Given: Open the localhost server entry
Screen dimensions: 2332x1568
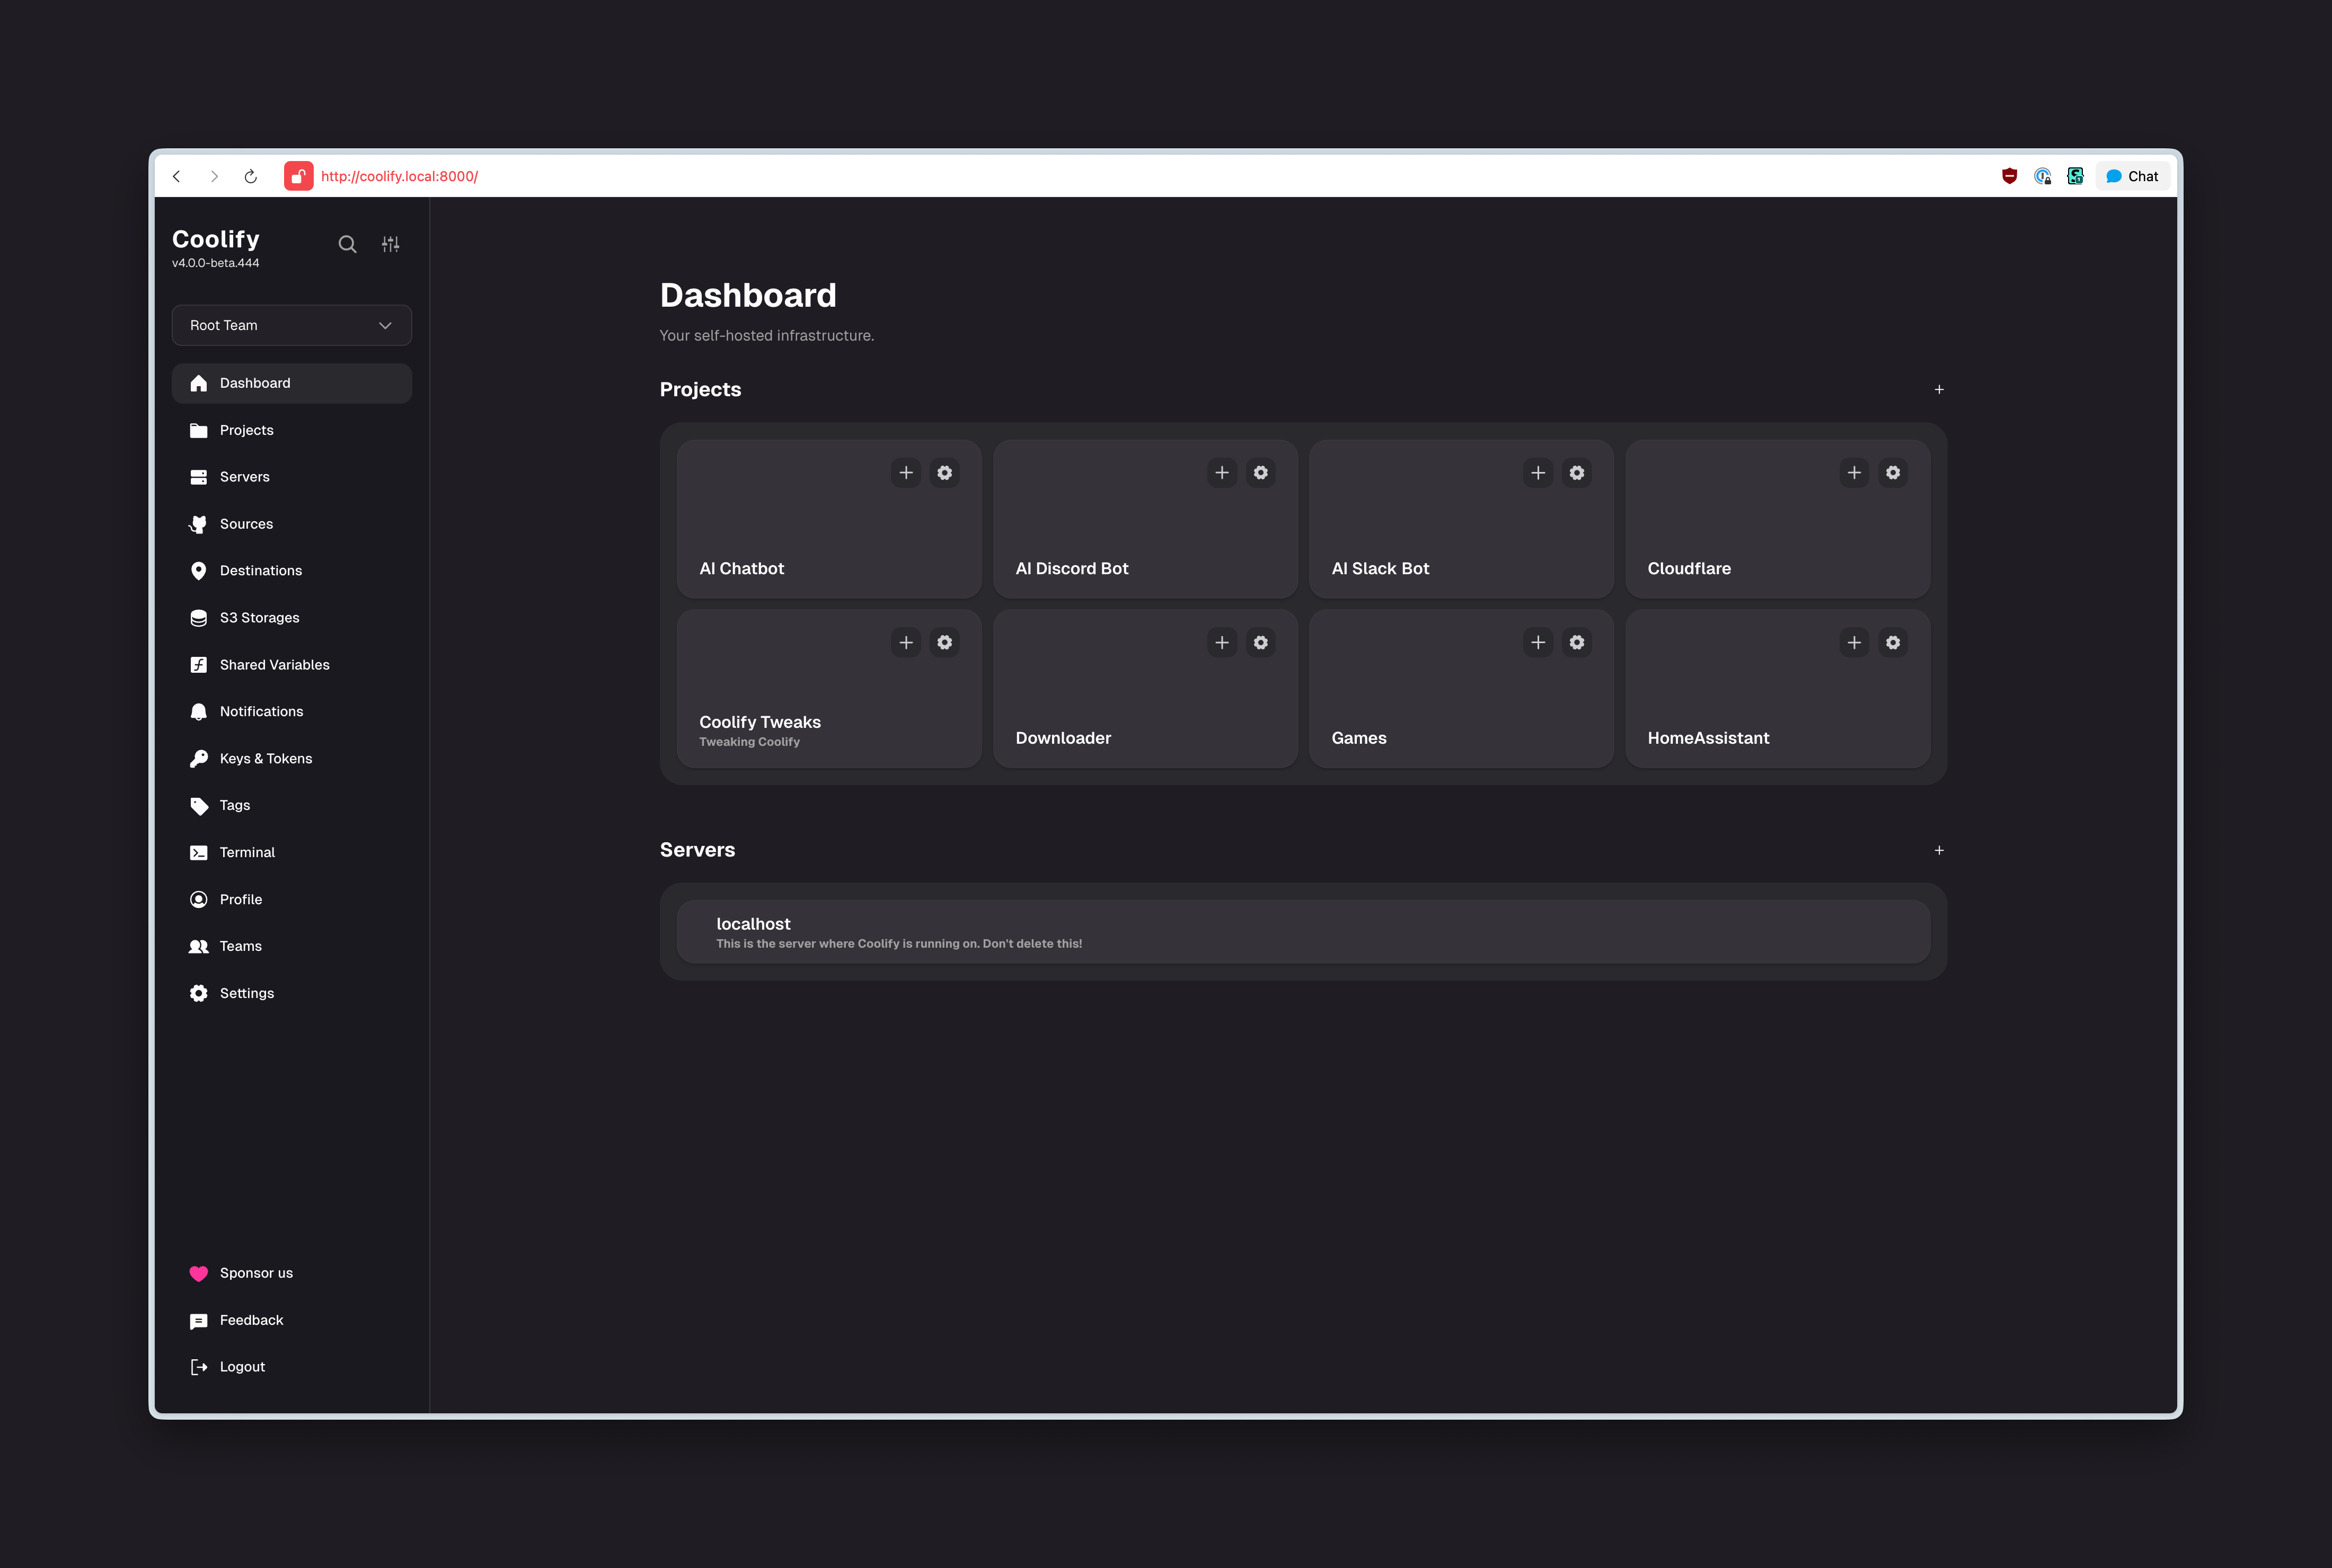Looking at the screenshot, I should pos(1301,931).
